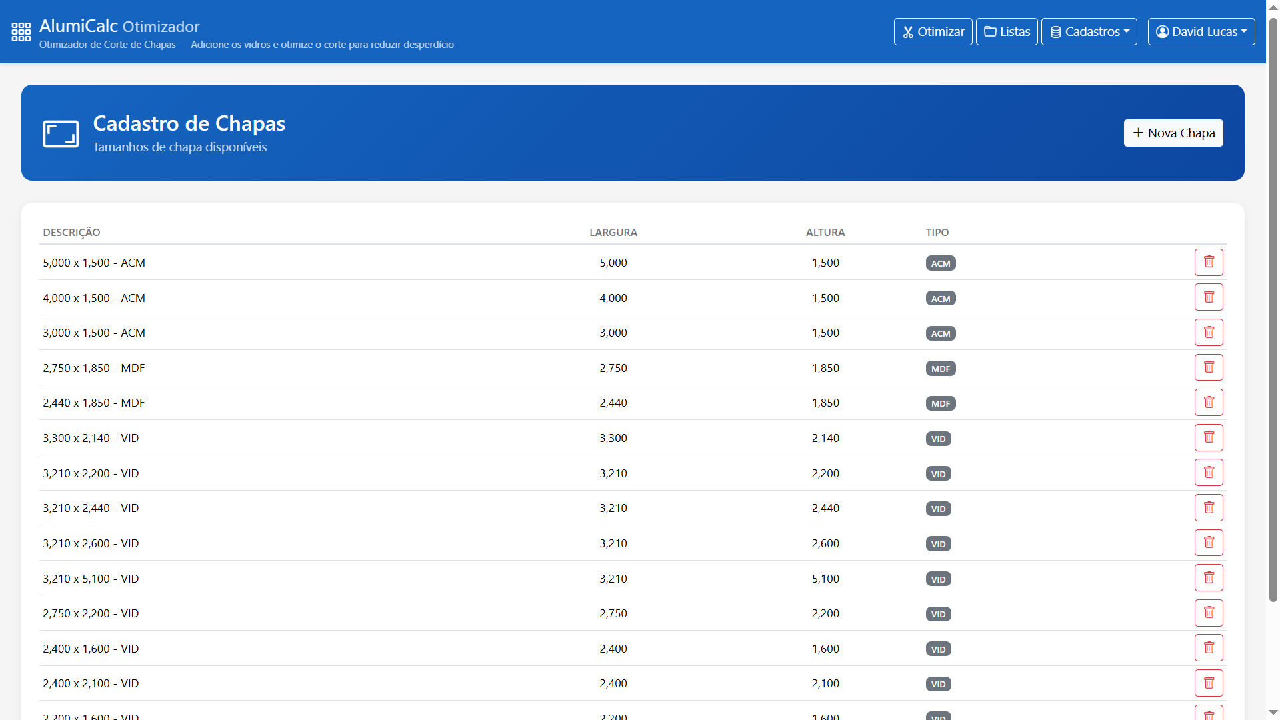Click the VID badge on the 3,300 x 2,140 row
The height and width of the screenshot is (720, 1280).
(939, 439)
